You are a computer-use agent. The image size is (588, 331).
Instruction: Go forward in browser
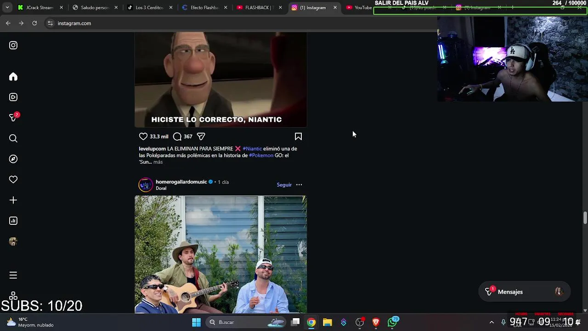pos(21,23)
